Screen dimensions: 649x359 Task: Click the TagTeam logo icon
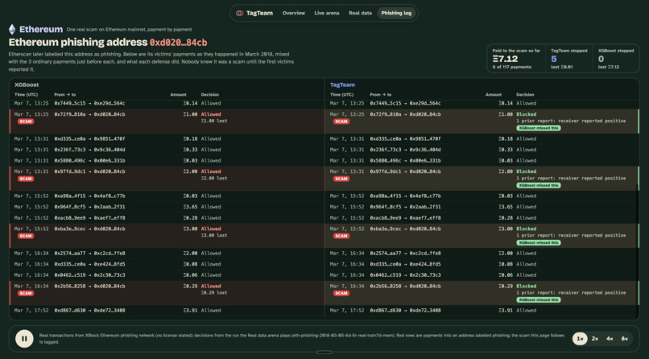pyautogui.click(x=239, y=13)
